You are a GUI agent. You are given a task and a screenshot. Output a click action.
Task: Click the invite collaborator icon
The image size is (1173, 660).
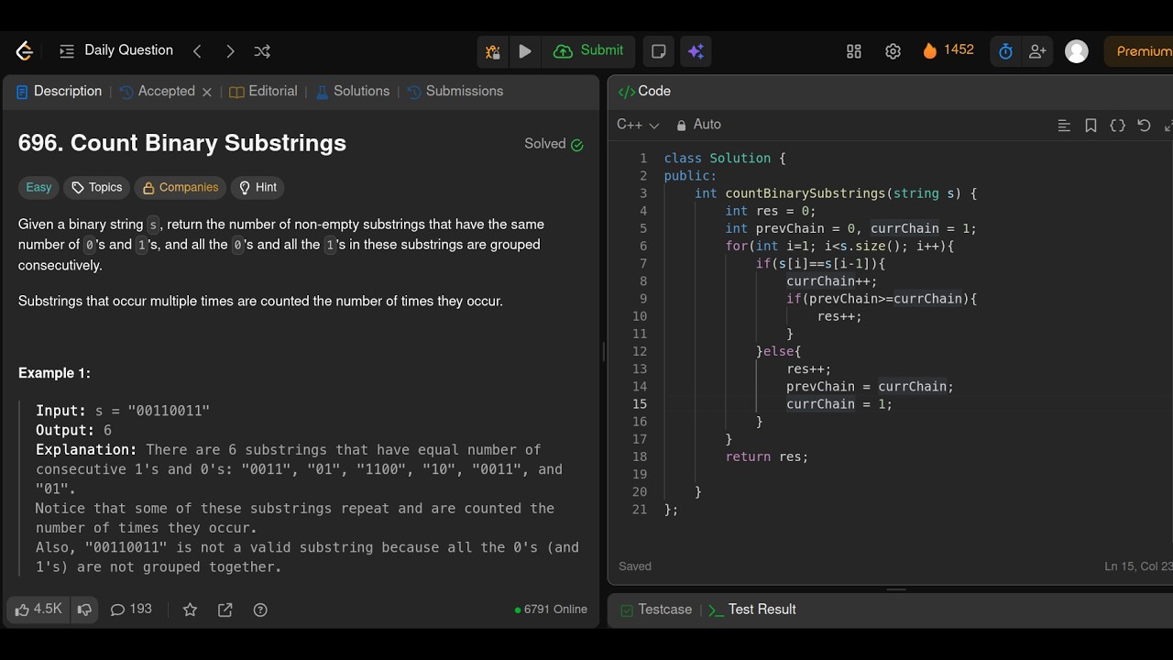pyautogui.click(x=1037, y=51)
